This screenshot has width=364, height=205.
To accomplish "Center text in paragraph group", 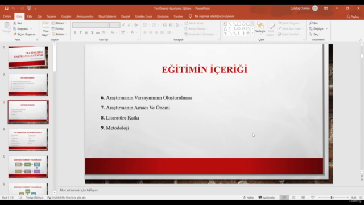I will (151, 32).
